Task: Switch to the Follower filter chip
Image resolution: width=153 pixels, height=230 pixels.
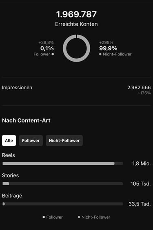Action: coord(31,141)
